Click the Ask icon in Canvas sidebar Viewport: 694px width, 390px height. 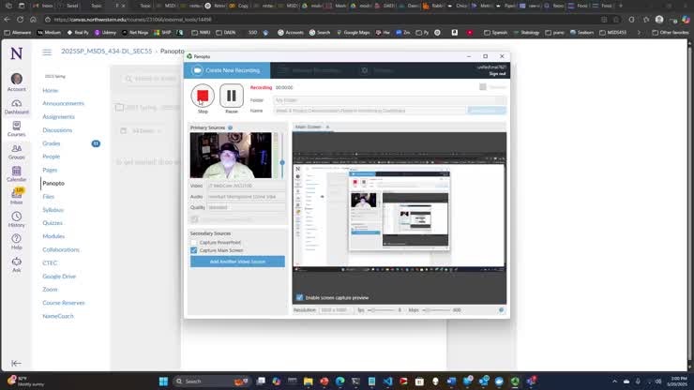tap(16, 264)
